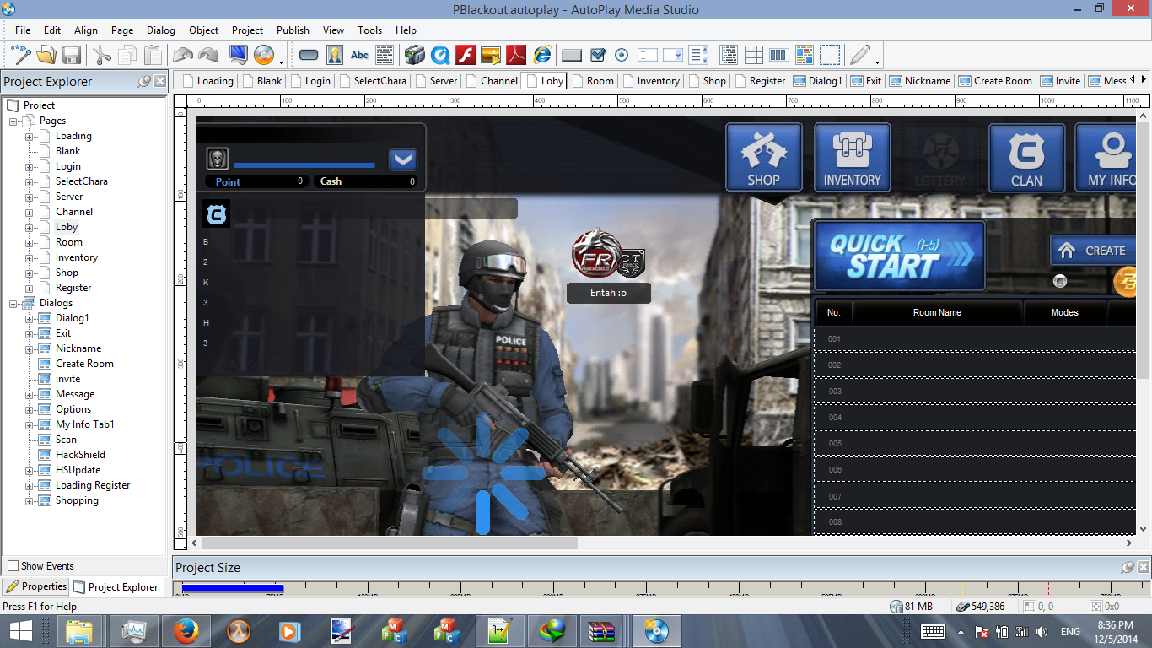Switch to the Inventory page tab

(x=652, y=81)
